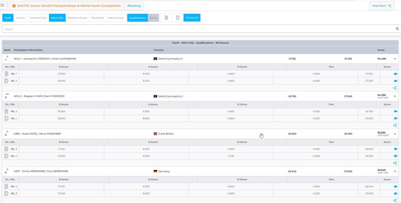Image resolution: width=401 pixels, height=203 pixels.
Task: Share the STRIZHOV | SUTORIKHIN result
Action: (x=395, y=88)
